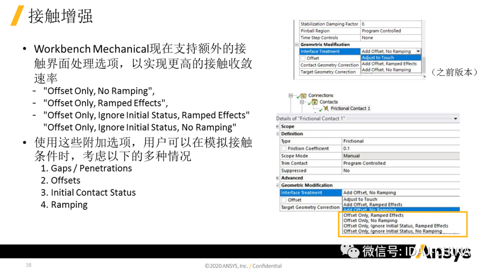Screen dimensions: 486x273
Task: Collapse the Definition section
Action: (277, 134)
